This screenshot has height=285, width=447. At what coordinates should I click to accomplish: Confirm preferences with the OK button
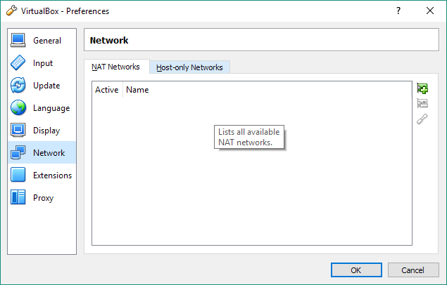tap(356, 270)
